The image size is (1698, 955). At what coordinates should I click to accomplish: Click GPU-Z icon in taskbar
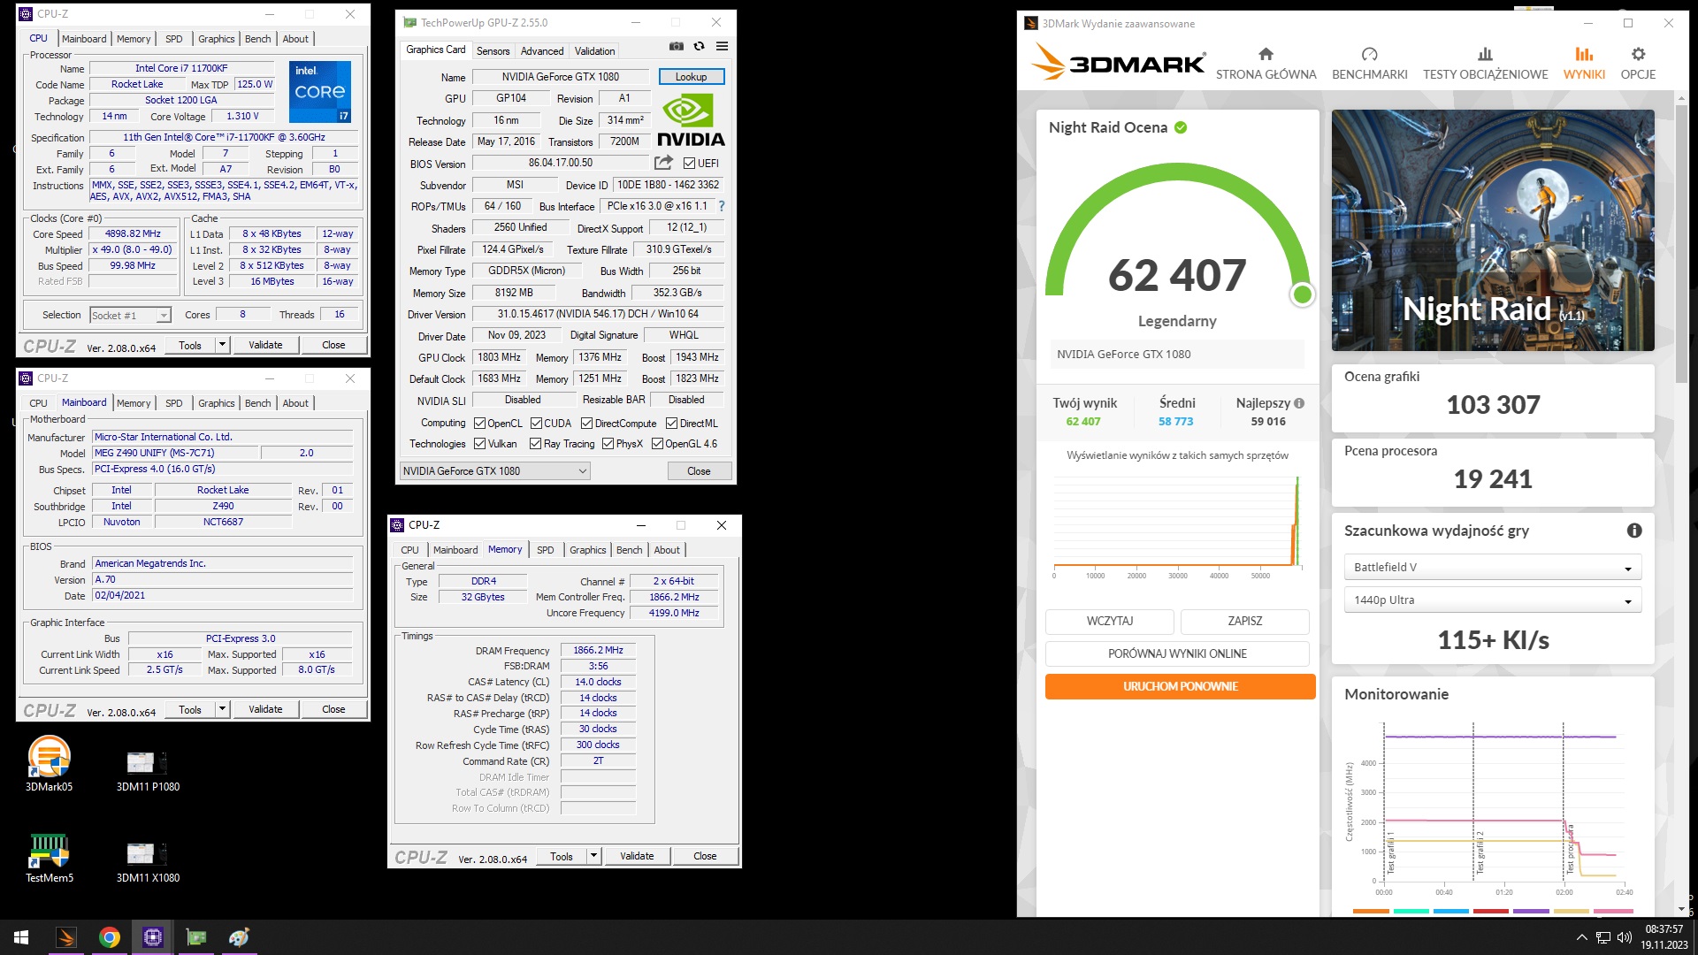pyautogui.click(x=196, y=937)
